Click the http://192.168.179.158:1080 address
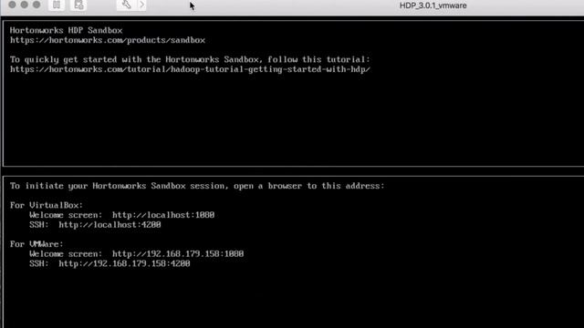584x328 pixels. click(x=178, y=254)
